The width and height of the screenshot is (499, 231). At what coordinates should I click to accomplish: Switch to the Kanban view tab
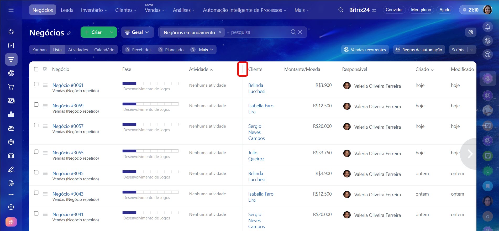(x=39, y=50)
